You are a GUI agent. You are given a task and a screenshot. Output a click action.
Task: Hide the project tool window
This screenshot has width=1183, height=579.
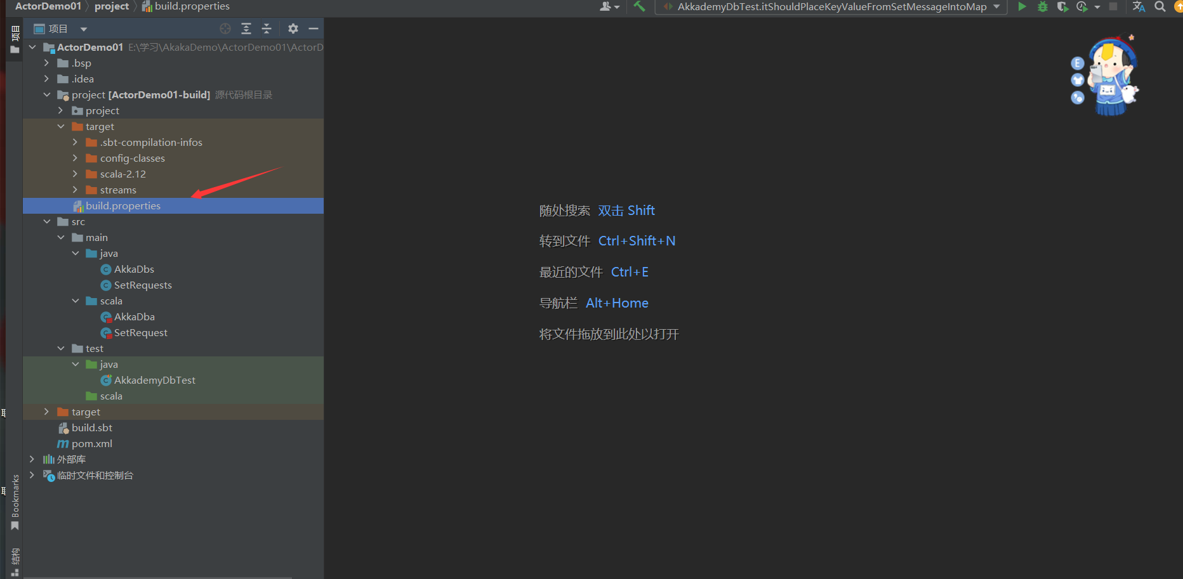pos(314,29)
